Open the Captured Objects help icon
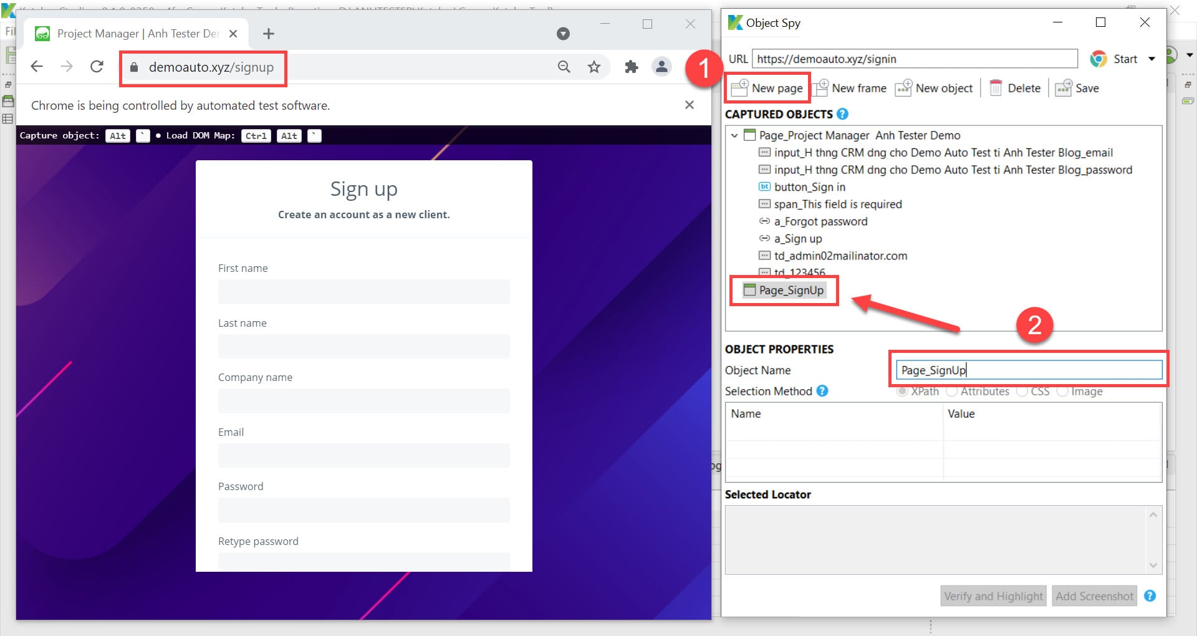The height and width of the screenshot is (636, 1197). click(842, 114)
